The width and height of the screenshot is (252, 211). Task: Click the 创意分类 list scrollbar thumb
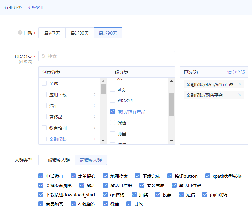click(103, 89)
